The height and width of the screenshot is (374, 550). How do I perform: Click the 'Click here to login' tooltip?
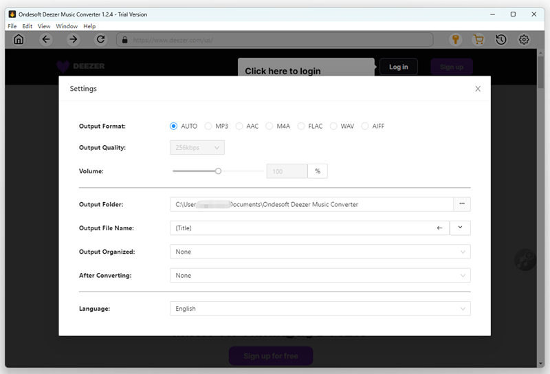306,67
